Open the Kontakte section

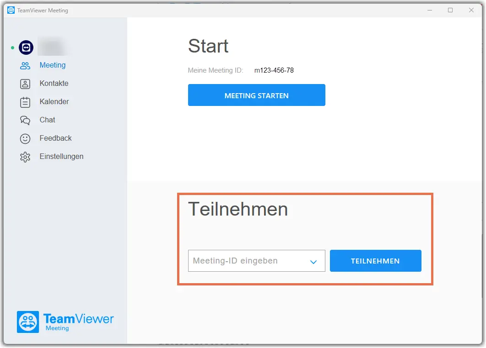(54, 83)
